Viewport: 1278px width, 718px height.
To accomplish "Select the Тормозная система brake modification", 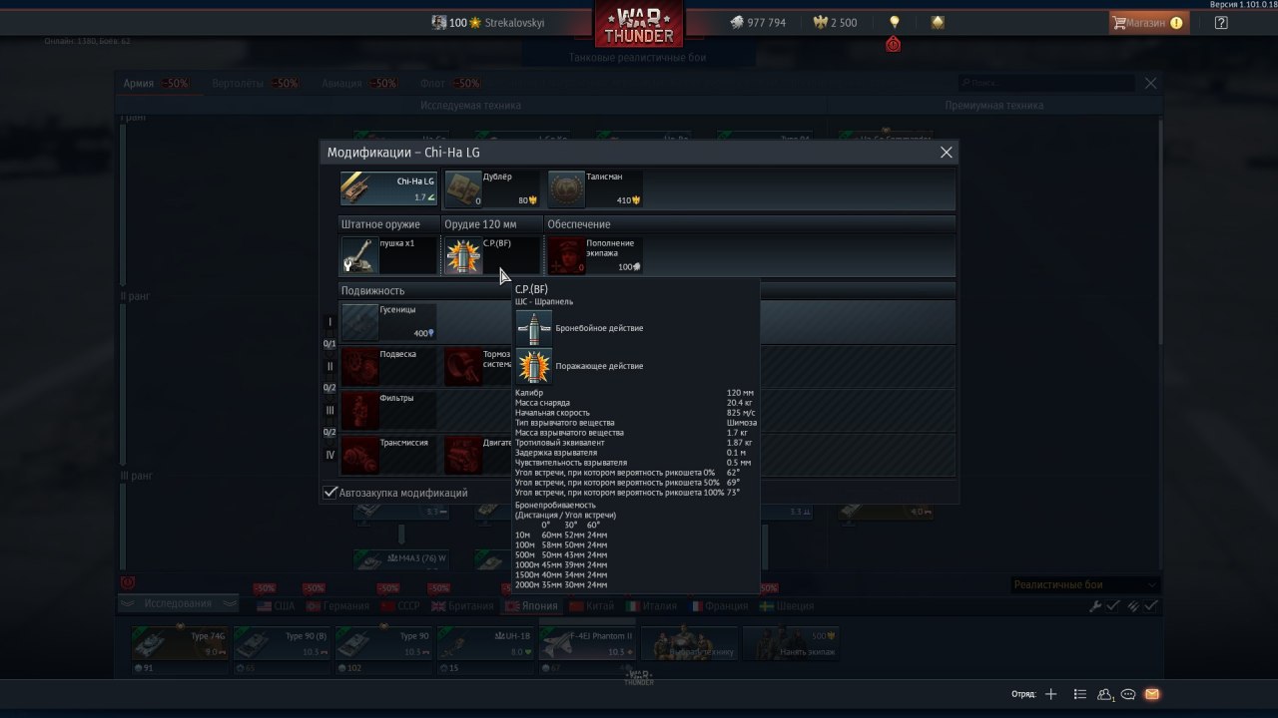I will pyautogui.click(x=478, y=366).
